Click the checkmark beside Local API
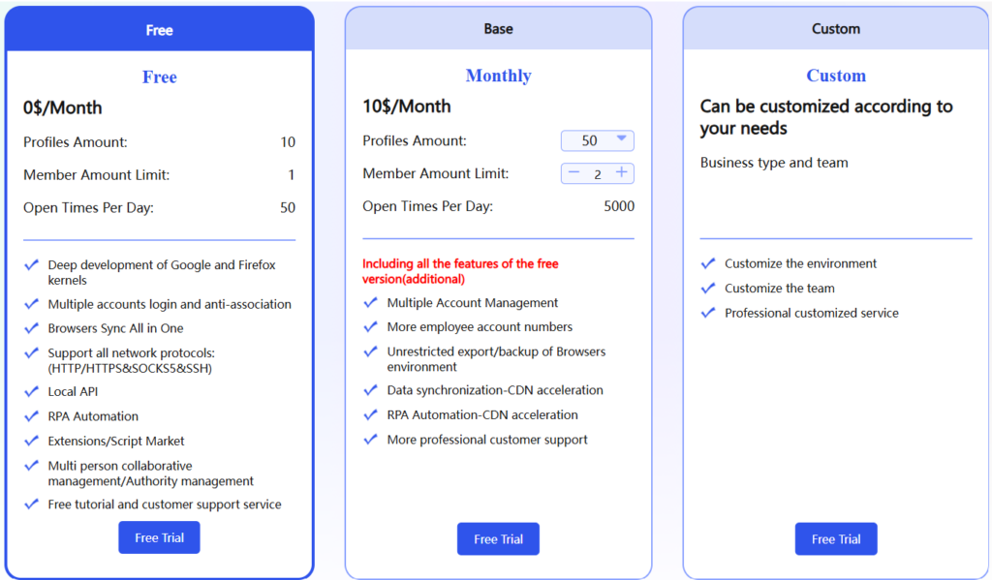 (x=32, y=392)
